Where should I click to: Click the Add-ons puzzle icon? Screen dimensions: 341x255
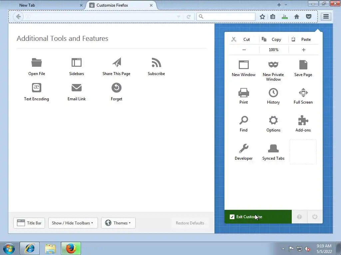coord(303,120)
